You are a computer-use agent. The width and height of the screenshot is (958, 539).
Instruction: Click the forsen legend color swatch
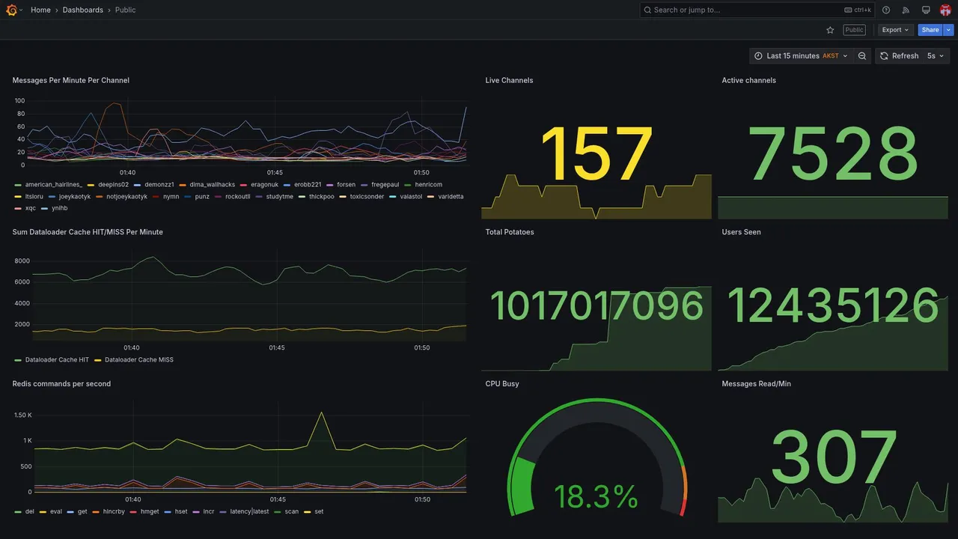[x=332, y=185]
